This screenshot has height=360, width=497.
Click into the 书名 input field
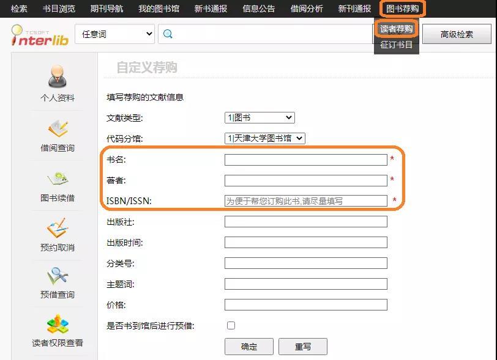pyautogui.click(x=305, y=160)
